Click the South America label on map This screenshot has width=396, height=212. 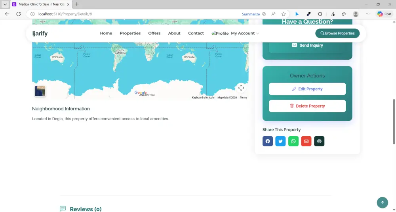click(x=120, y=52)
